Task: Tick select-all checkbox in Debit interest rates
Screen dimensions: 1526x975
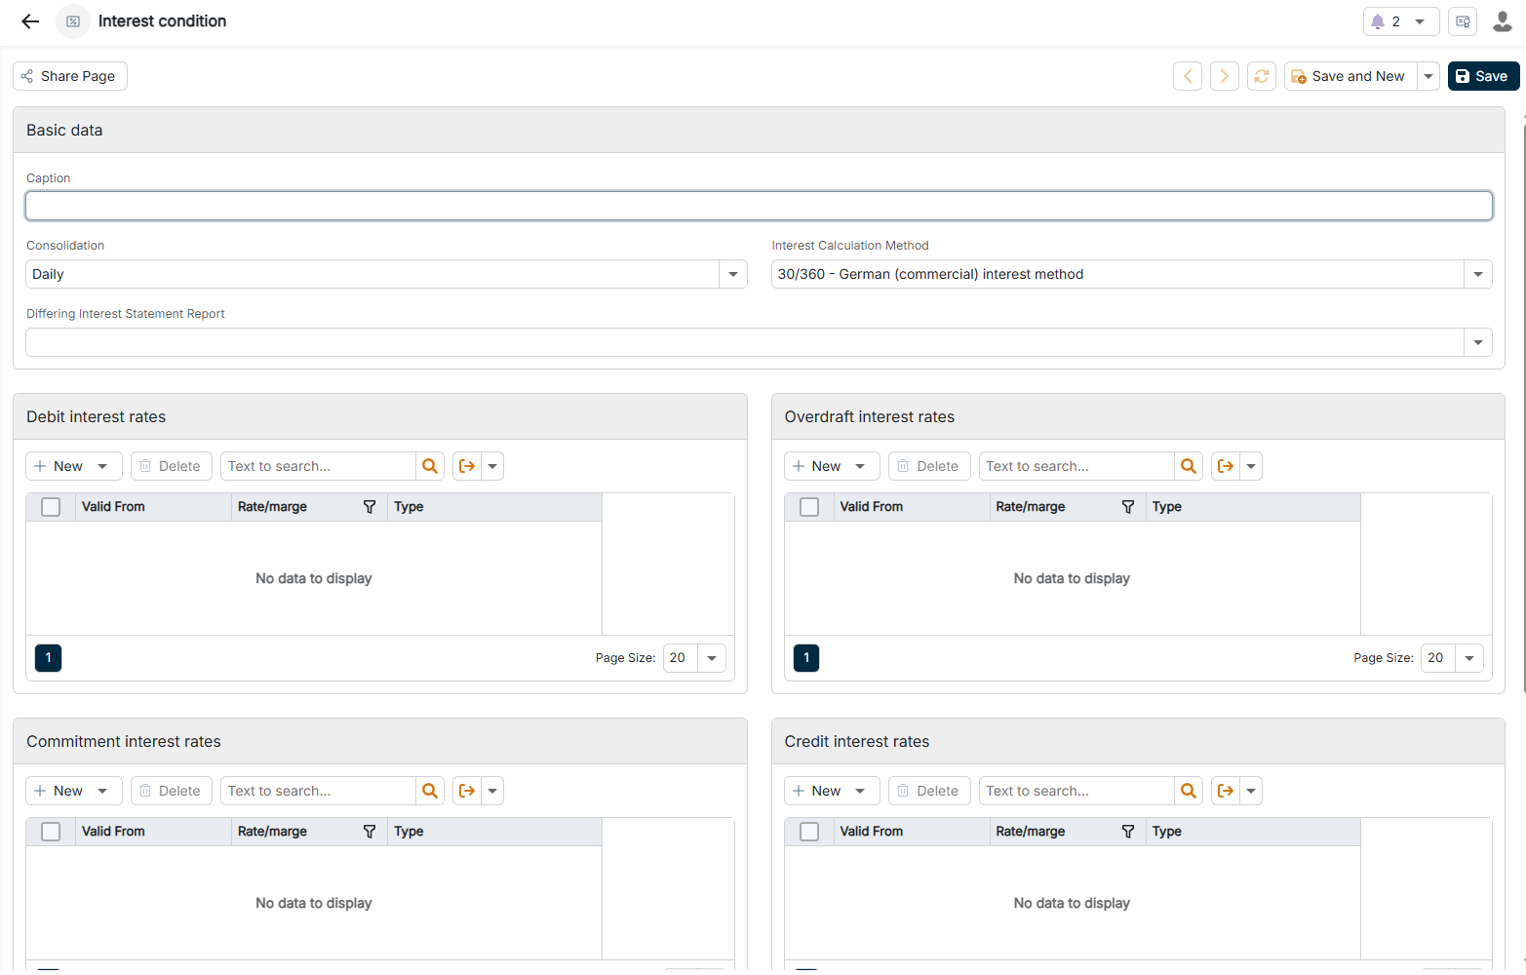Action: pos(51,507)
